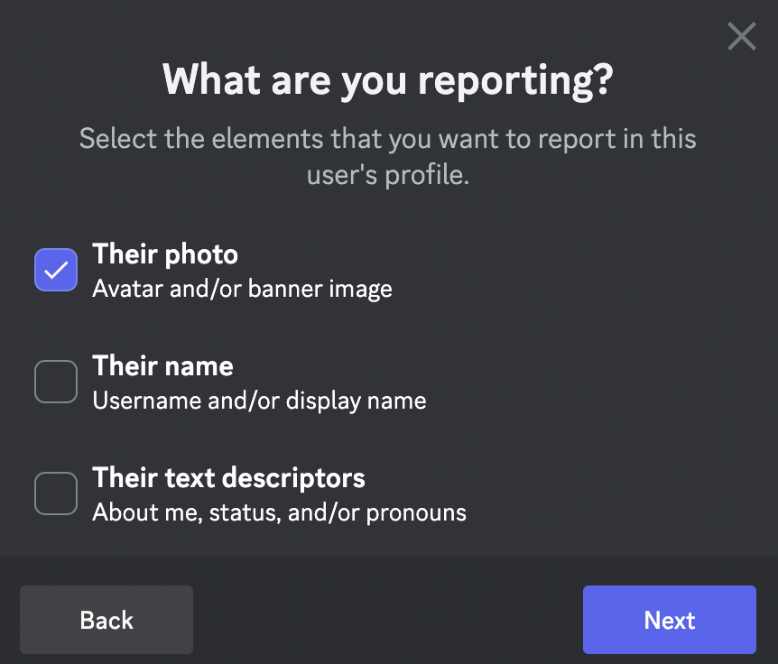Select the bold "Their name" label
This screenshot has width=778, height=664.
click(162, 366)
